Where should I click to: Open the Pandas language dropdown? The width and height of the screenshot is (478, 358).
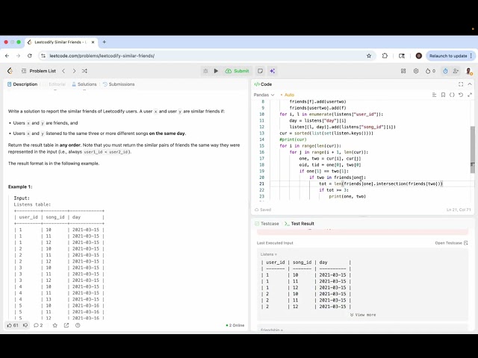(264, 95)
